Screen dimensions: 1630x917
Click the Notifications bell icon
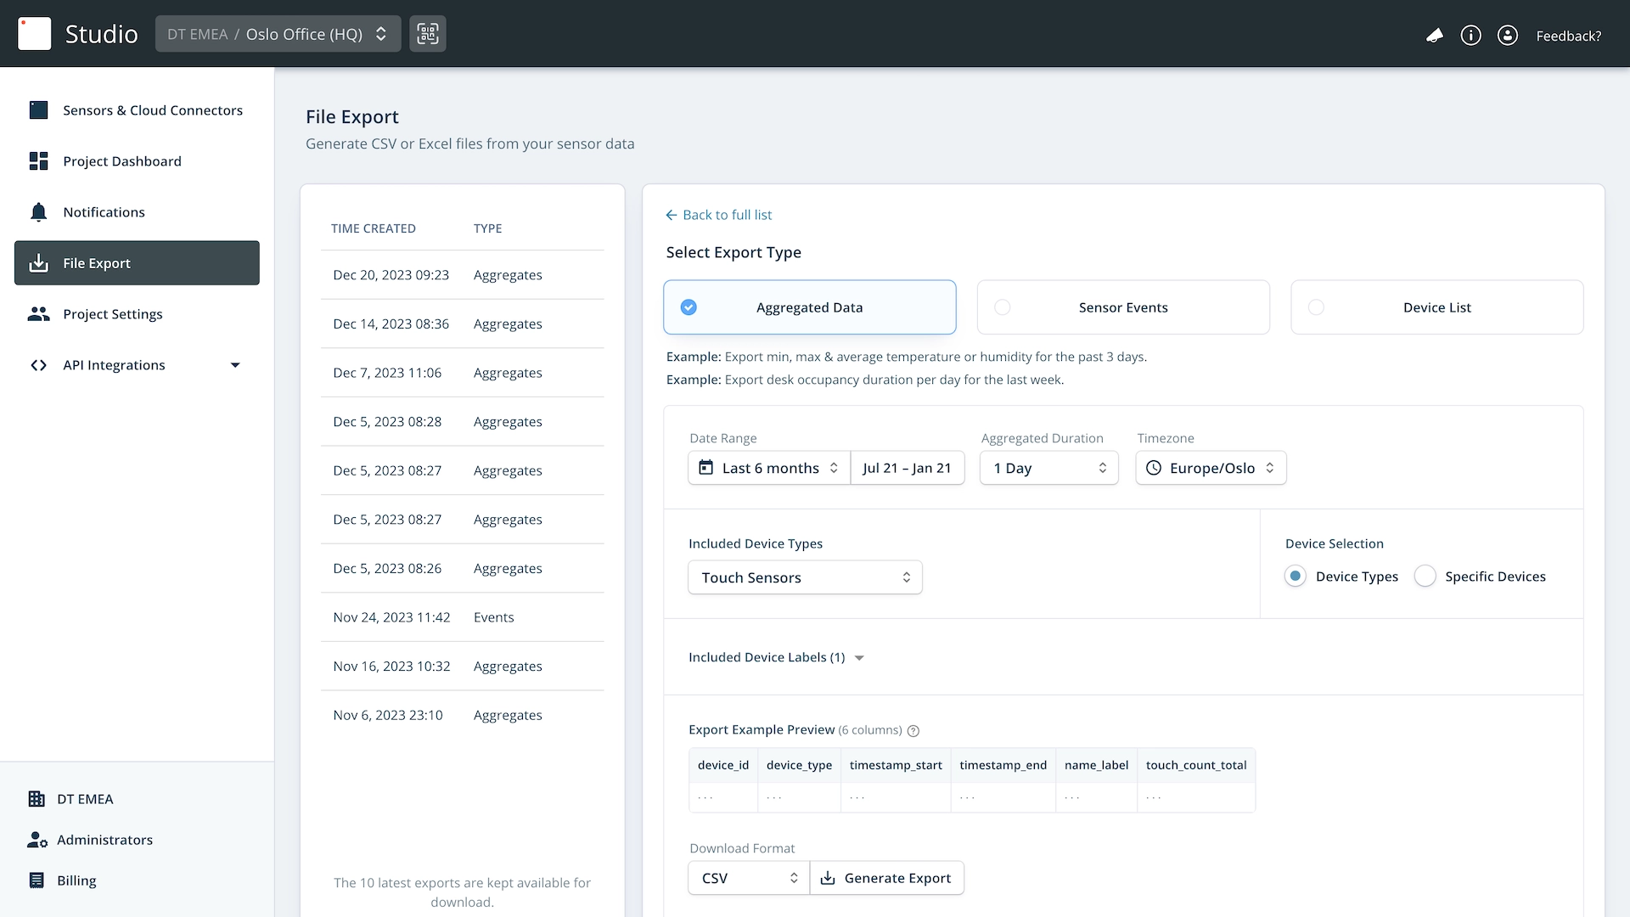[x=38, y=212]
